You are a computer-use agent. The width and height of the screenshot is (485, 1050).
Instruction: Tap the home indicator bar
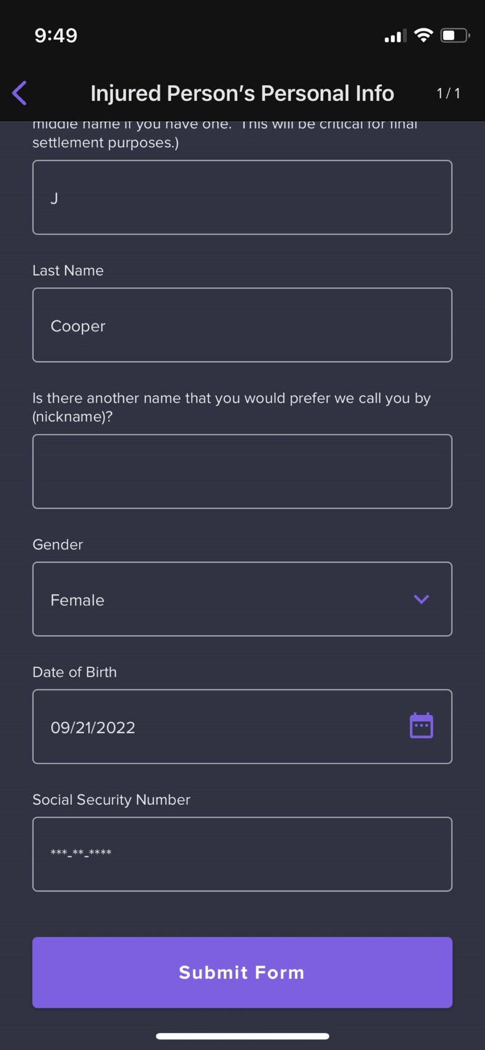(242, 1036)
